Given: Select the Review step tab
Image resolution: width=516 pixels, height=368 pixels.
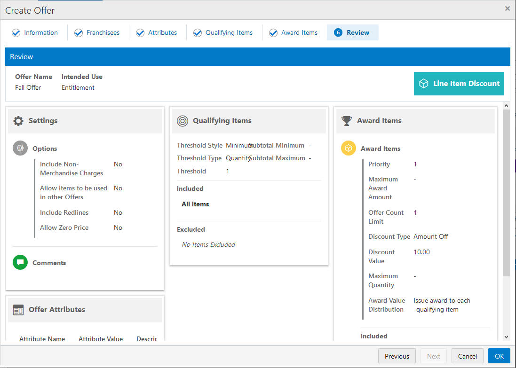Looking at the screenshot, I should 352,32.
